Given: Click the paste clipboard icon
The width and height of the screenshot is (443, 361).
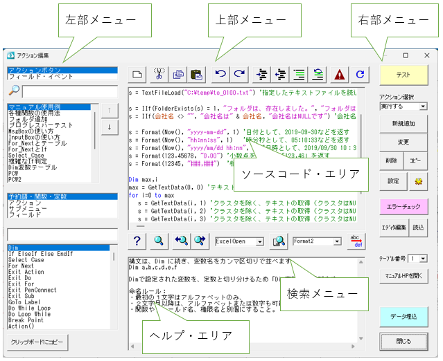Looking at the screenshot, I should pyautogui.click(x=198, y=74).
